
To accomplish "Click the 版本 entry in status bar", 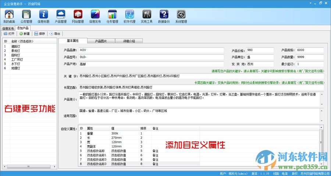I will pos(260,174).
